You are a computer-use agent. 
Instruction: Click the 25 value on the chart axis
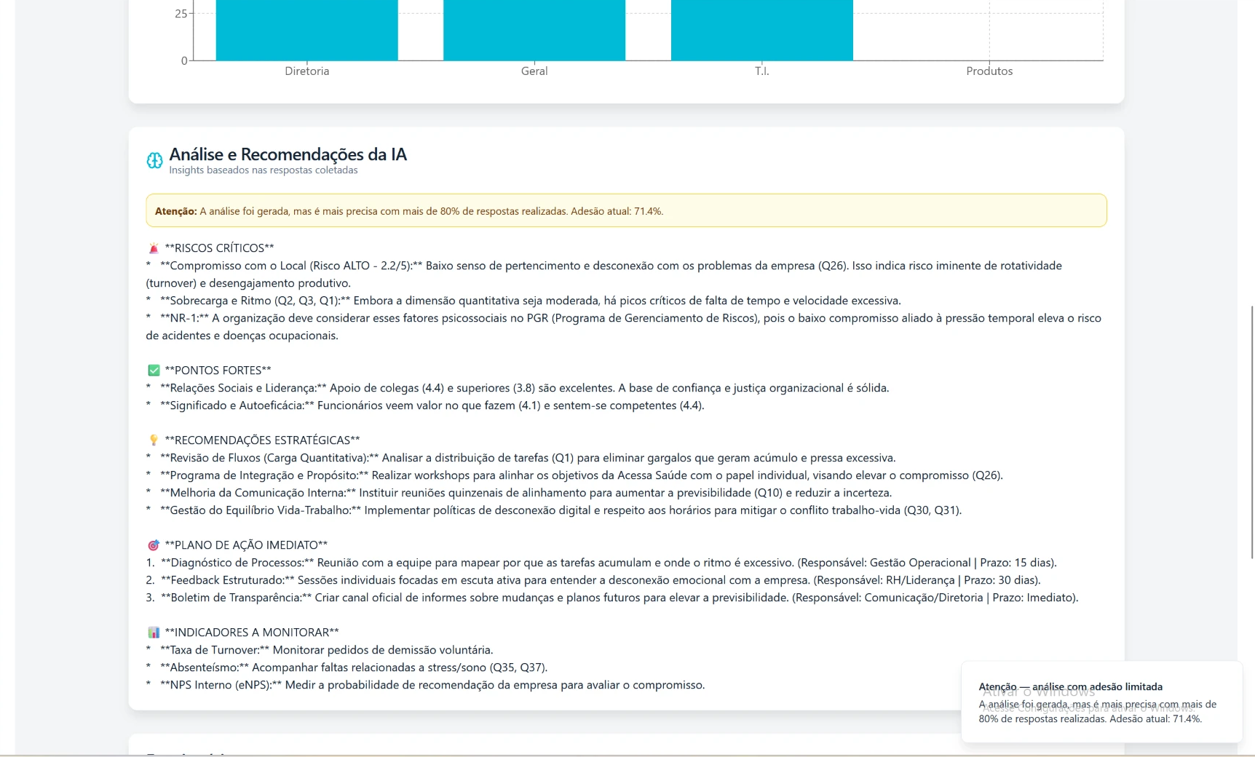[181, 14]
